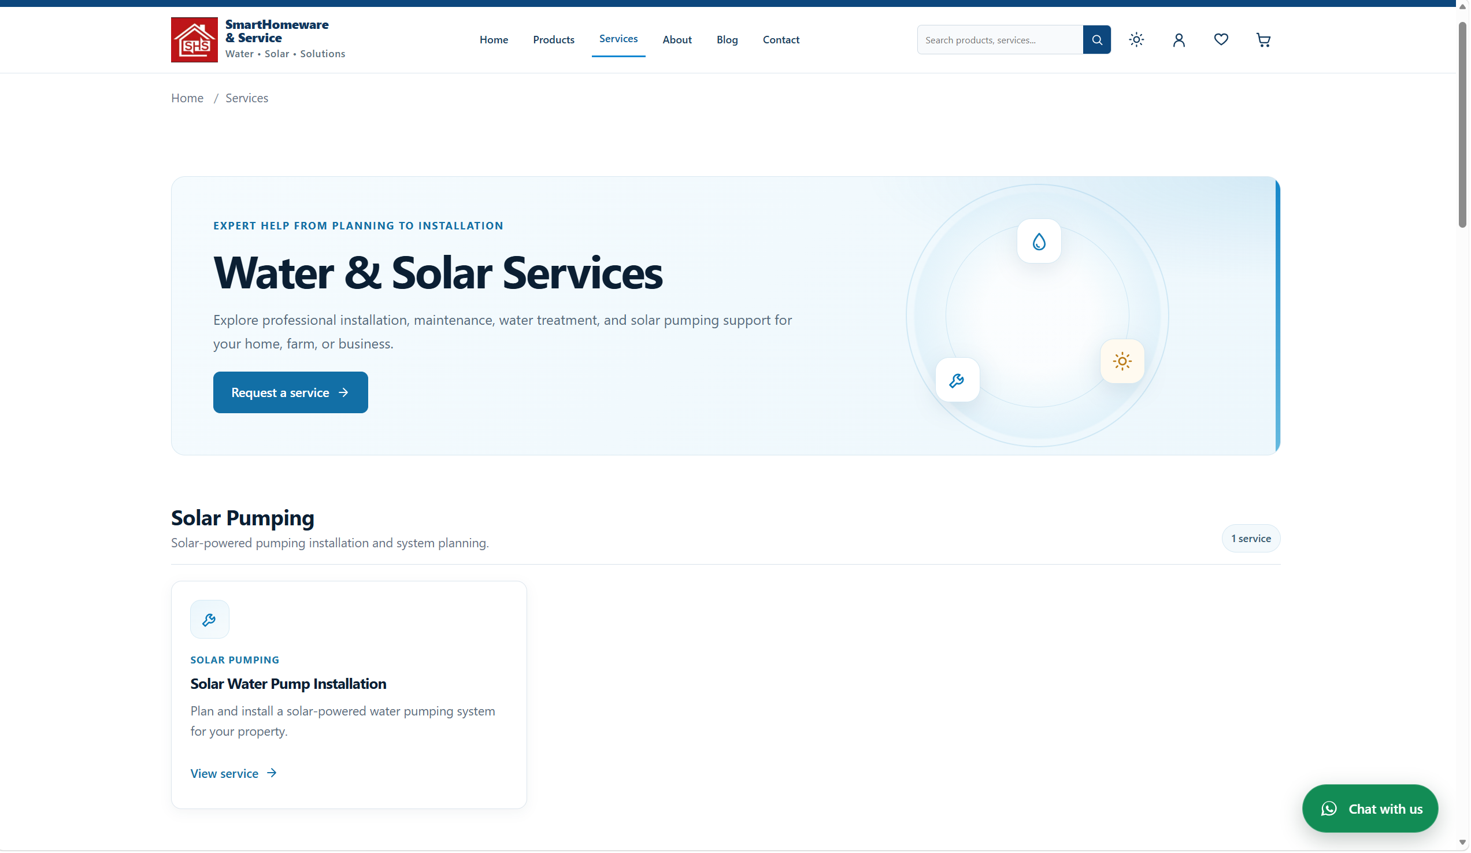Open the wishlist heart icon
1471x853 pixels.
pyautogui.click(x=1222, y=40)
